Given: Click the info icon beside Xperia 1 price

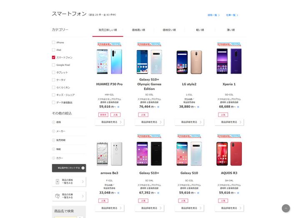Looking at the screenshot, I should [x=238, y=107].
